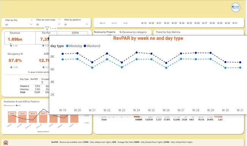Click the green up arrow under Revenue
Viewport: 247px width, 146px height.
pyautogui.click(x=11, y=46)
